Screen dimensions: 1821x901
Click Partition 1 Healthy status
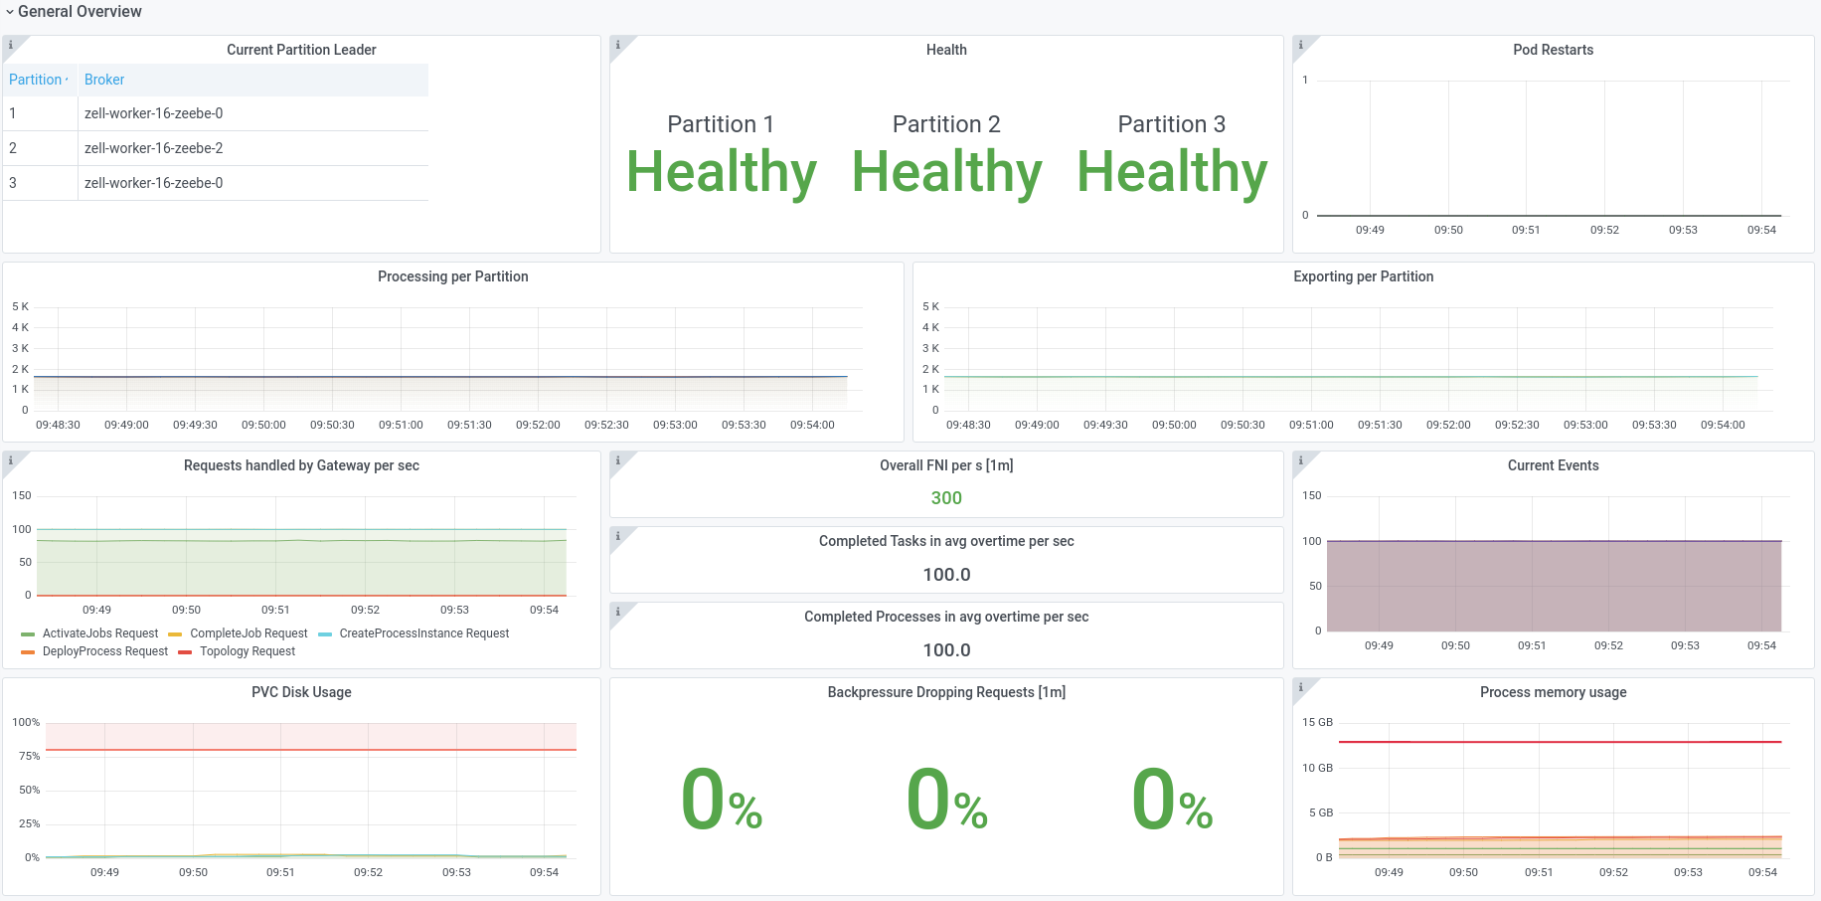pyautogui.click(x=721, y=172)
